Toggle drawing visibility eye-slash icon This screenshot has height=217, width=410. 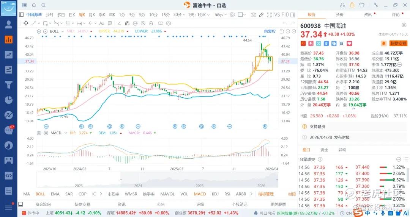click(143, 23)
